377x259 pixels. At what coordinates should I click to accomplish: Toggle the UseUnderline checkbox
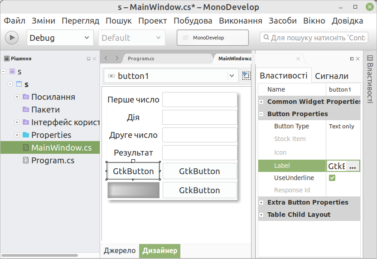point(332,178)
